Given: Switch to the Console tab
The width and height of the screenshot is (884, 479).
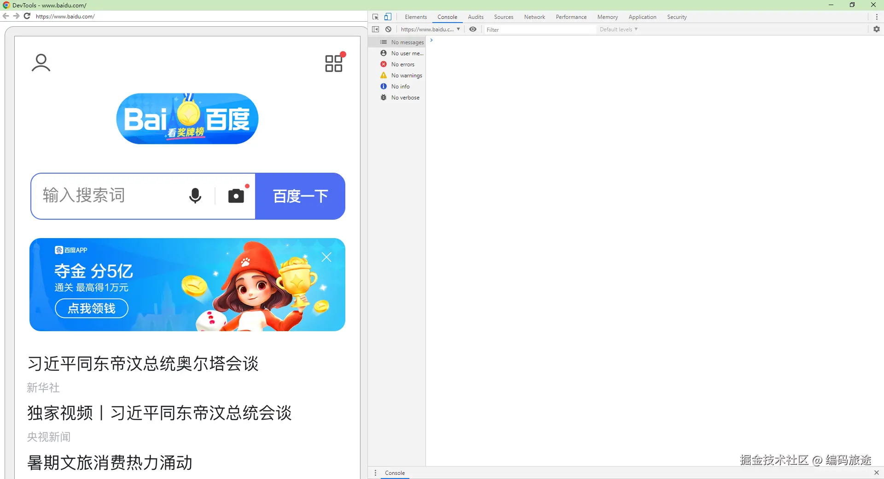Looking at the screenshot, I should [x=448, y=17].
